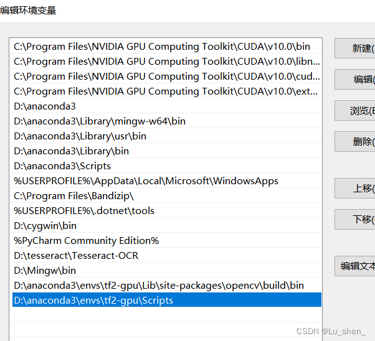This screenshot has height=341, width=375.
Task: Click the 上移 (Move Up) button
Action: [354, 189]
